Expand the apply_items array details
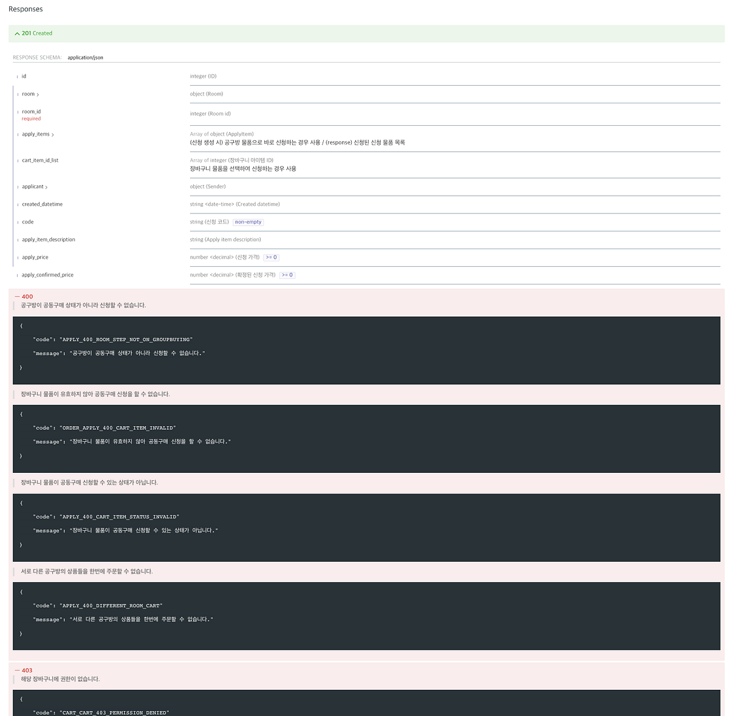The image size is (729, 716). pos(51,134)
